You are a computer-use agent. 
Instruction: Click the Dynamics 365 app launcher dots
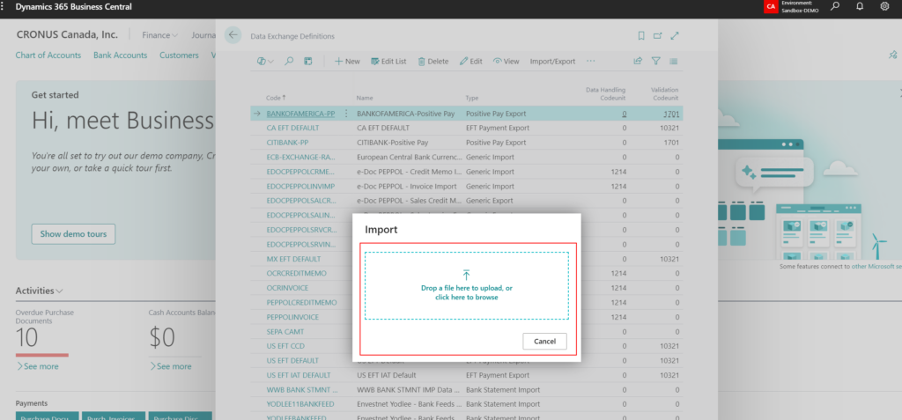3,7
